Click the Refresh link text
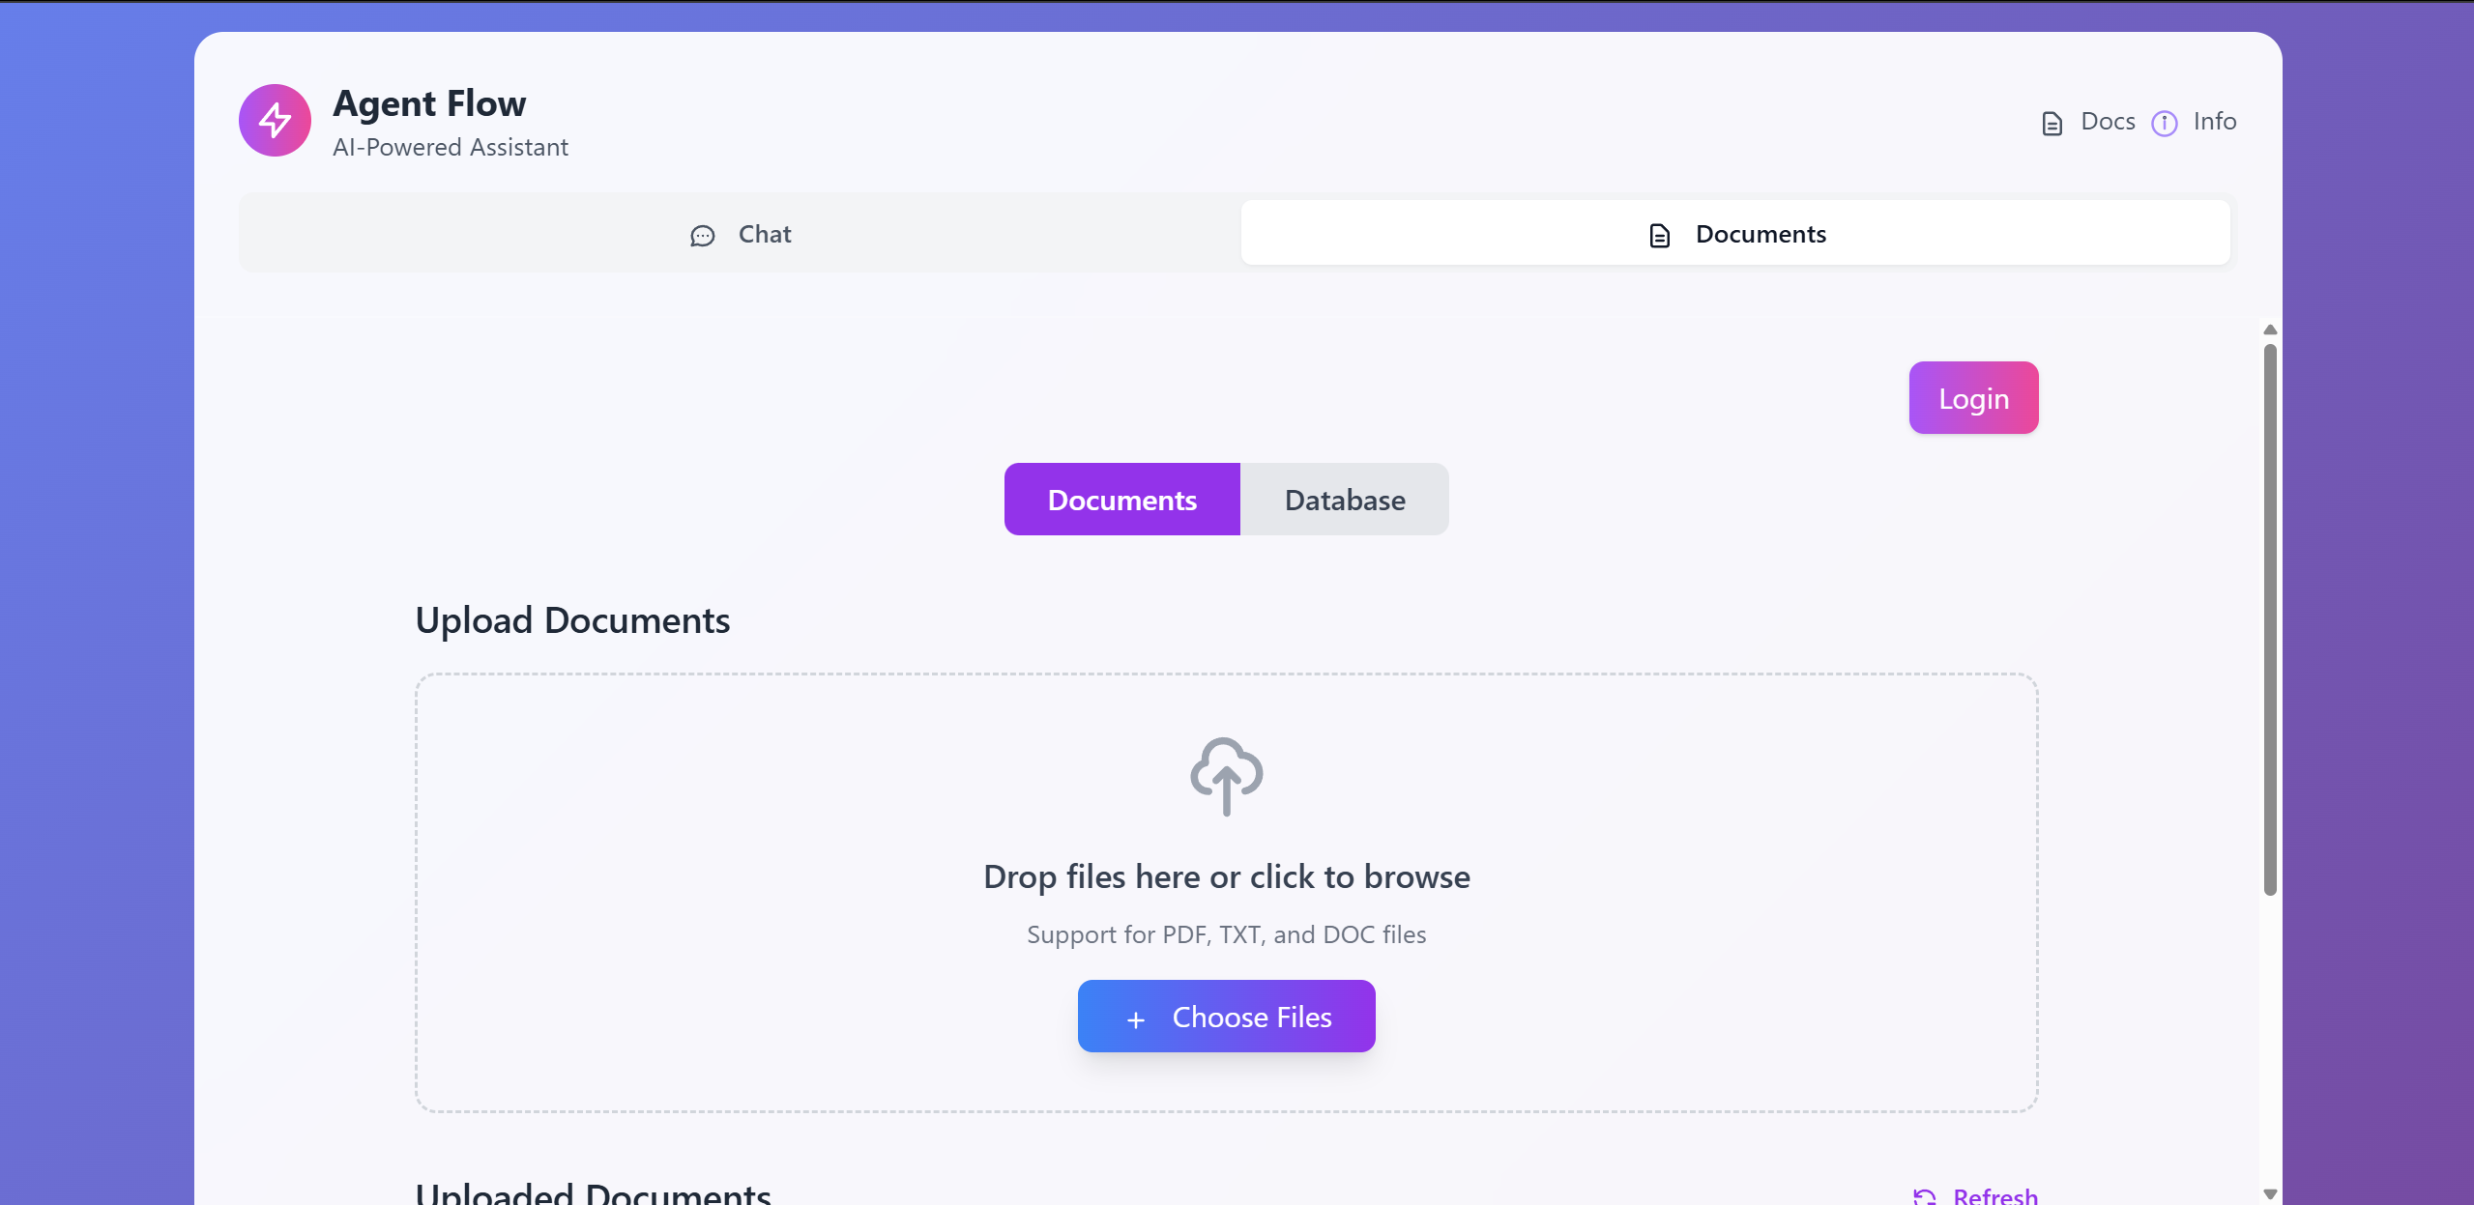Image resolution: width=2474 pixels, height=1205 pixels. pos(1994,1196)
